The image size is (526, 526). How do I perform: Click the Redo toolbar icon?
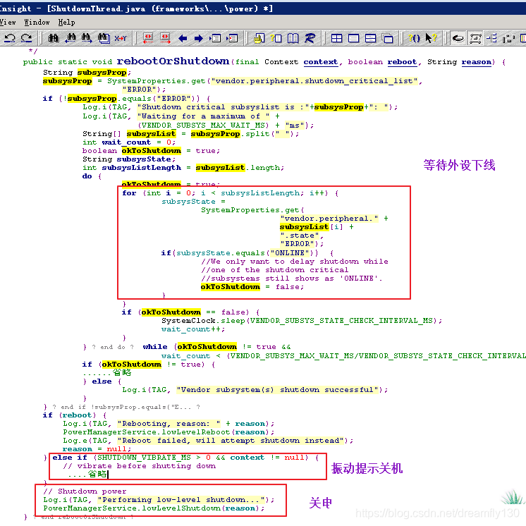coord(26,38)
